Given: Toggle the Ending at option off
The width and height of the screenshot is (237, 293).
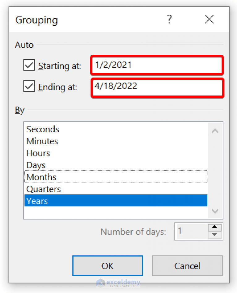Looking at the screenshot, I should tap(29, 87).
